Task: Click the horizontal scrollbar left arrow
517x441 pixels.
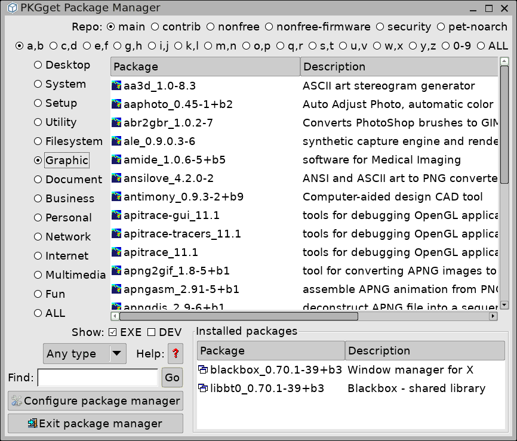Action: pos(115,316)
